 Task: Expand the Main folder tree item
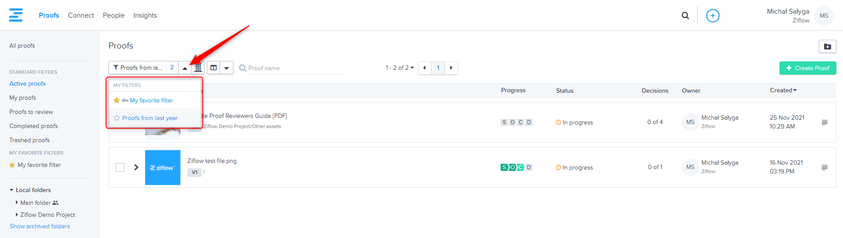tap(17, 203)
